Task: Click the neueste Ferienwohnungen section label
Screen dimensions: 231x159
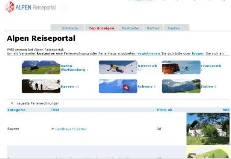Action: point(38,103)
